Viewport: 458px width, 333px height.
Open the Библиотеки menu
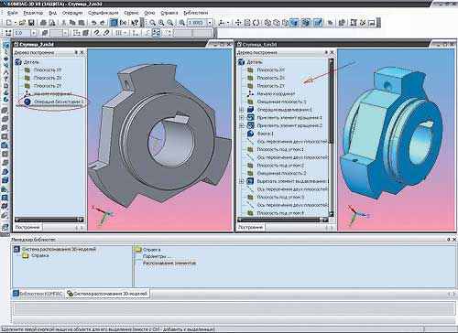pyautogui.click(x=196, y=13)
